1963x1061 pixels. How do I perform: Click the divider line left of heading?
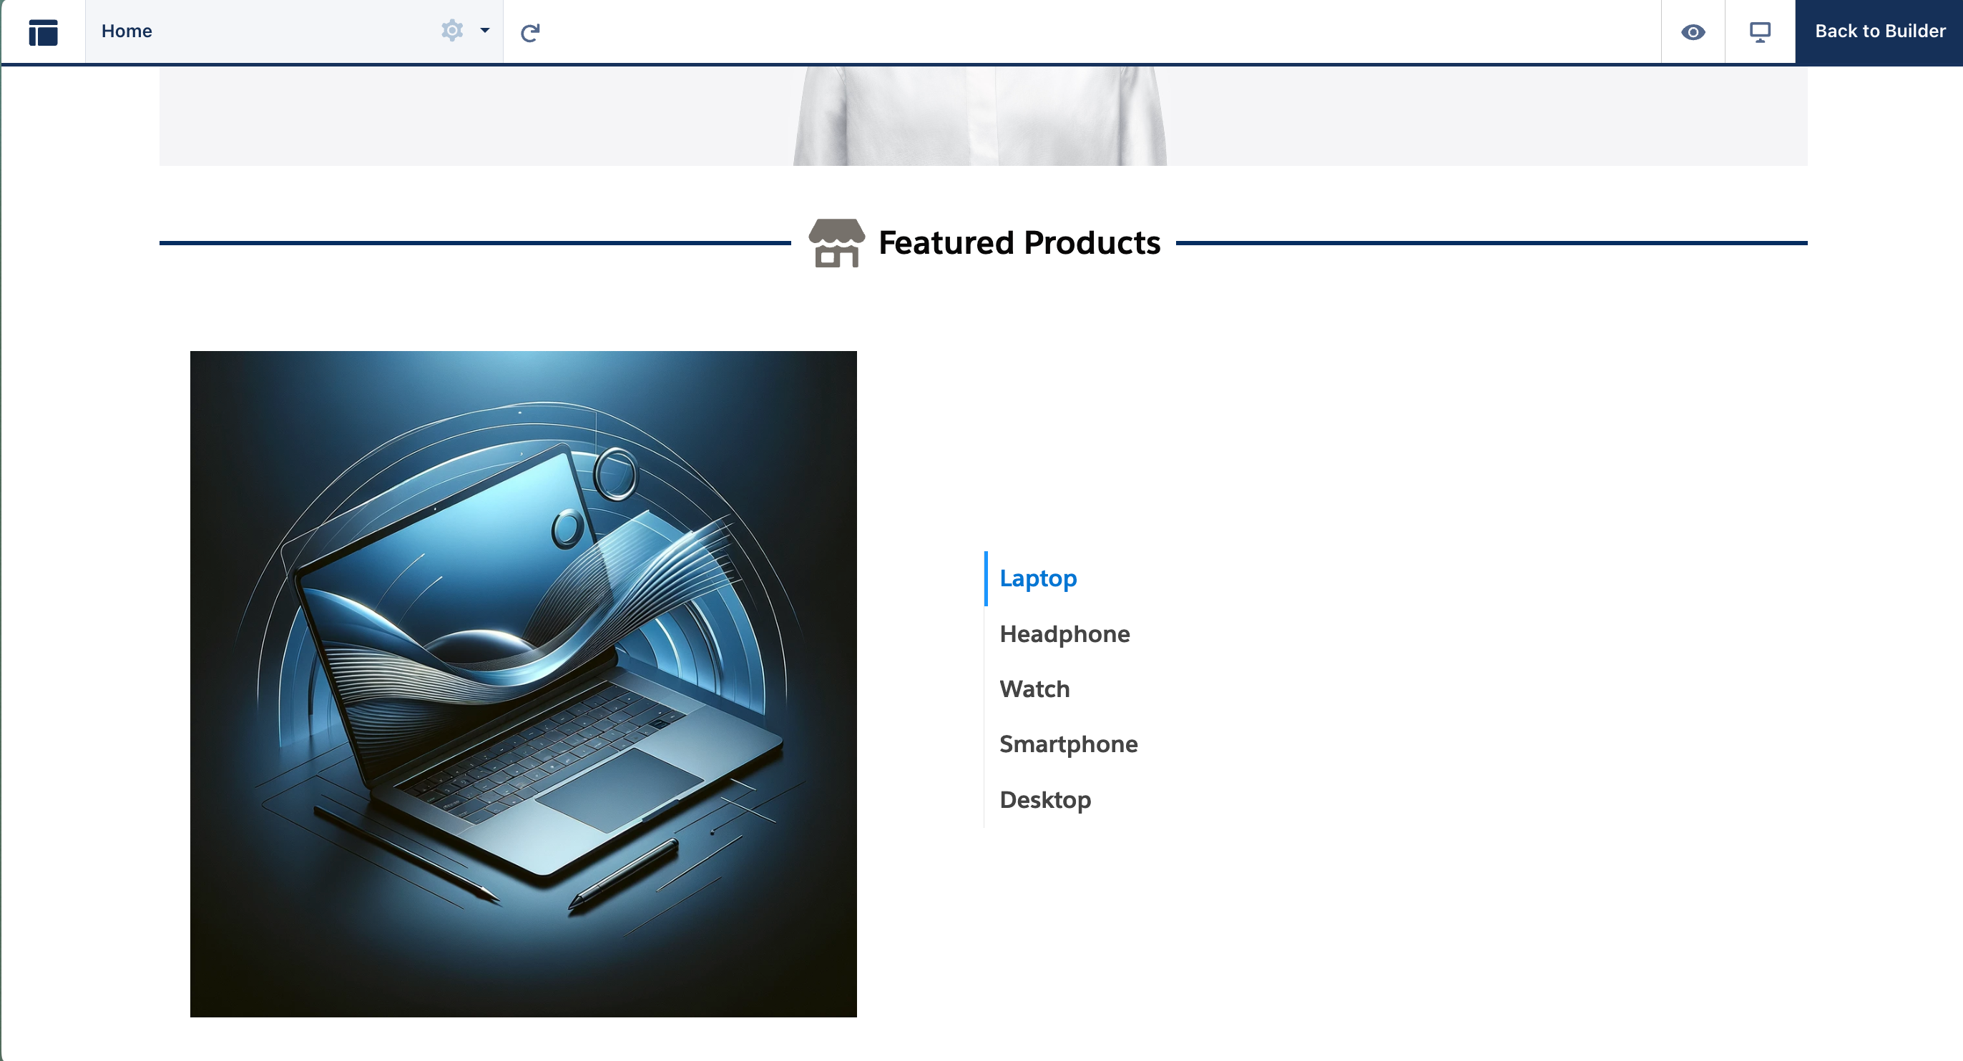coord(474,243)
